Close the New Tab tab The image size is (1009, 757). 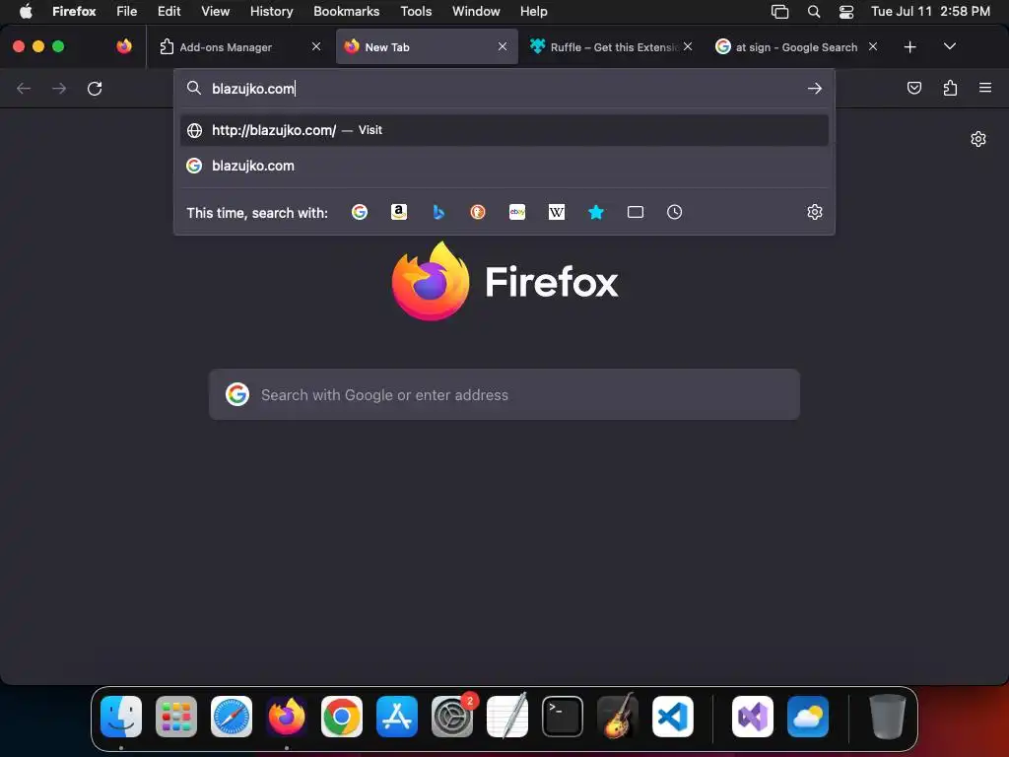tap(503, 46)
